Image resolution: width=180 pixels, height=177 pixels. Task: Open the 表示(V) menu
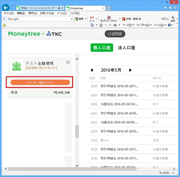33,13
